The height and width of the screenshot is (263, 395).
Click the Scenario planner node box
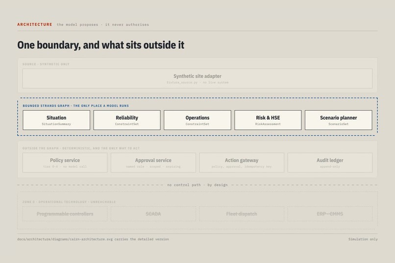(339, 120)
